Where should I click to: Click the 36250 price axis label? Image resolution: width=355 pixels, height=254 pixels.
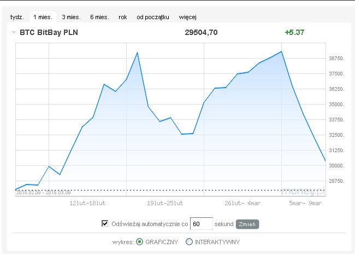[x=336, y=89]
